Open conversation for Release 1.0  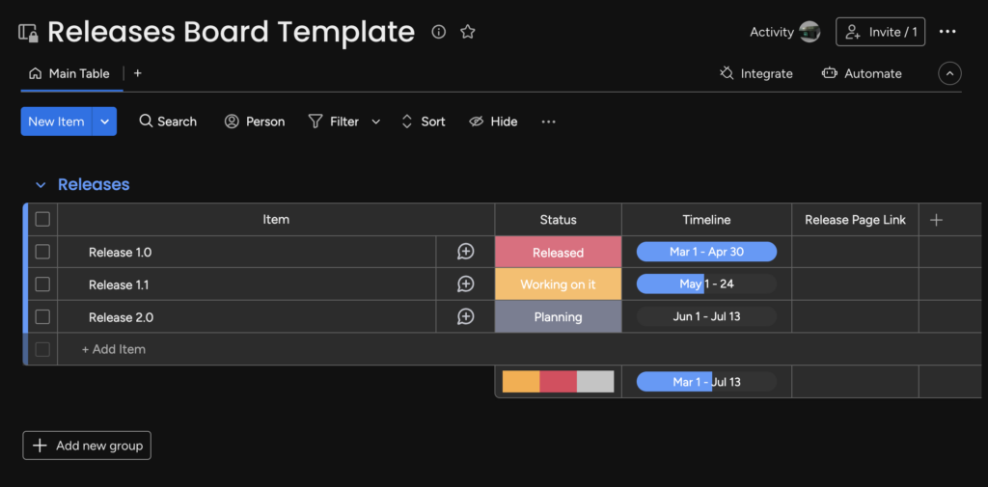[465, 252]
